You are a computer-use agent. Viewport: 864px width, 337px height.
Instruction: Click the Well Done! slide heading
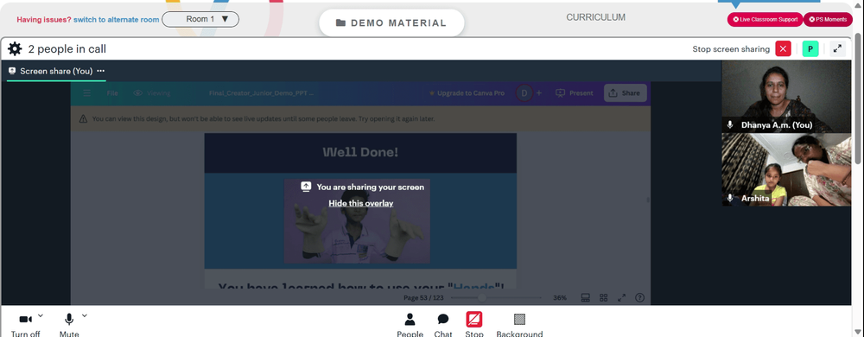[x=360, y=152]
